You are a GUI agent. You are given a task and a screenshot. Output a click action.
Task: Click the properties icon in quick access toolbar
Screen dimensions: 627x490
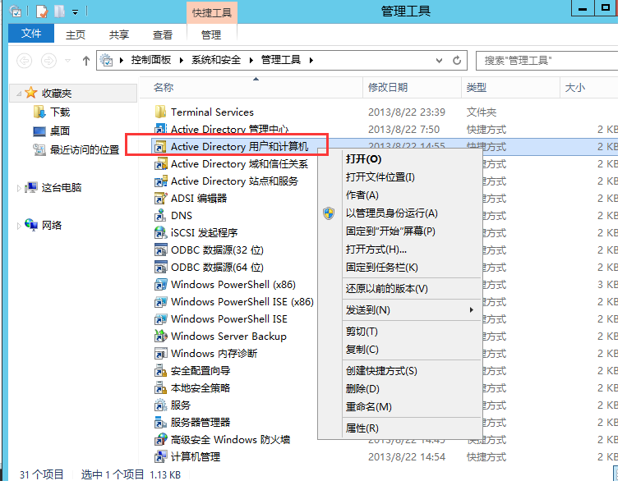[42, 11]
